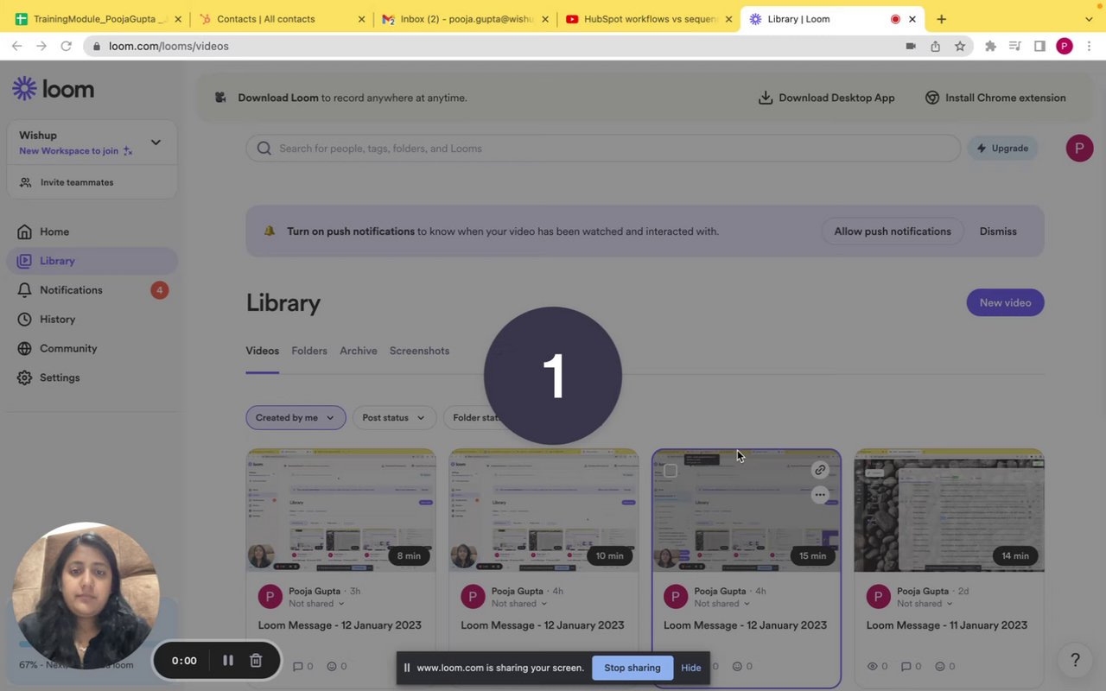Switch to the Folders tab
This screenshot has width=1106, height=691.
(309, 351)
